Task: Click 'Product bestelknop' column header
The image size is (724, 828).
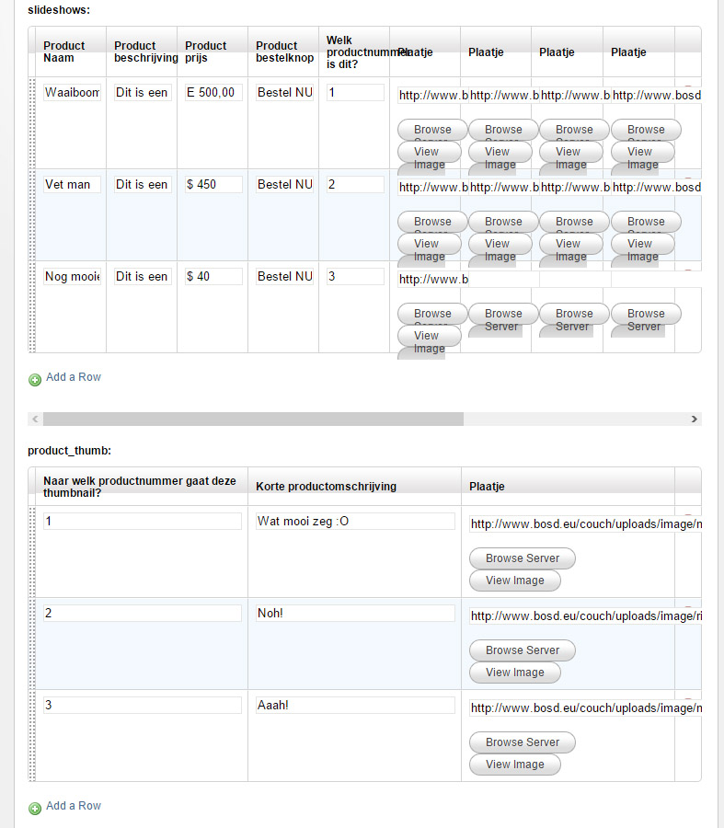Action: point(284,52)
